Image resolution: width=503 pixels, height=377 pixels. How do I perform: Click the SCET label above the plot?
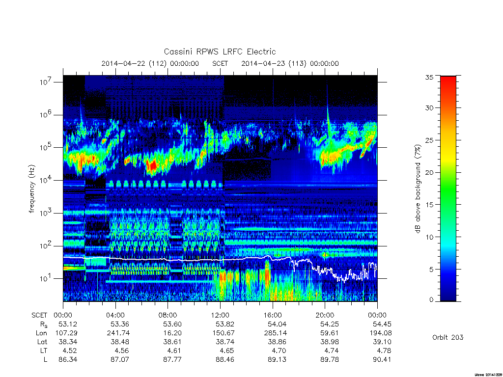click(220, 63)
